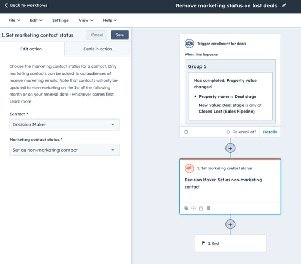Expand the File menu
301x264 pixels.
pos(14,20)
